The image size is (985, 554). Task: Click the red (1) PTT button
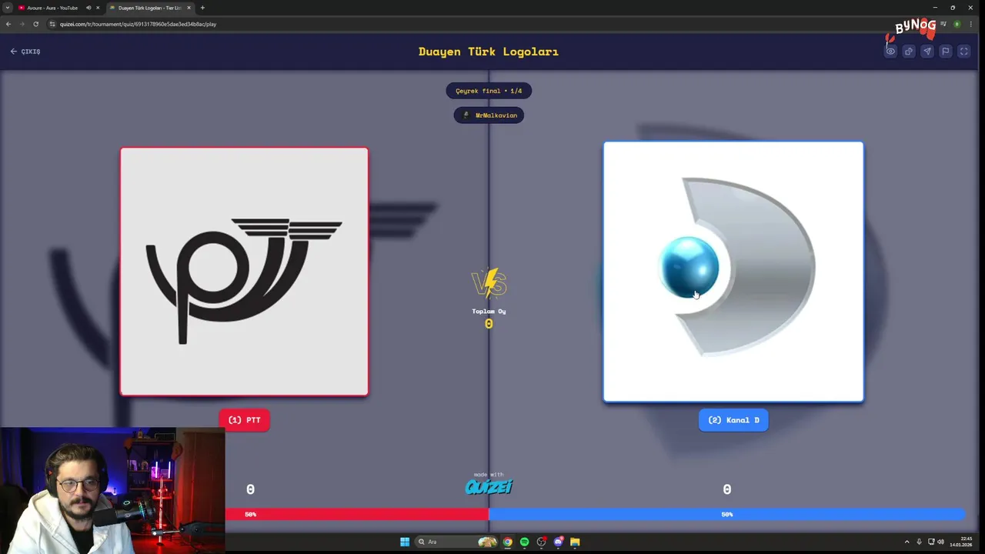[244, 420]
